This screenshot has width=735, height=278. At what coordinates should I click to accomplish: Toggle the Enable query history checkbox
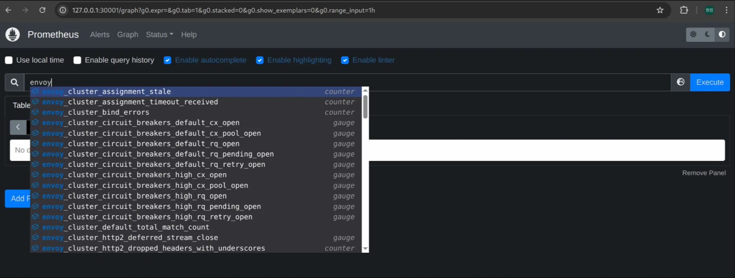(x=77, y=60)
